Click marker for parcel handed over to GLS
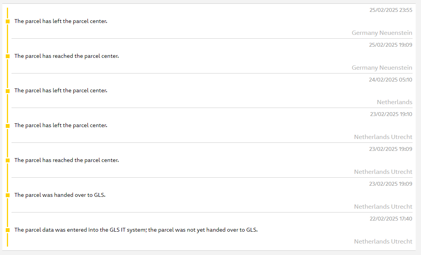 pyautogui.click(x=8, y=195)
